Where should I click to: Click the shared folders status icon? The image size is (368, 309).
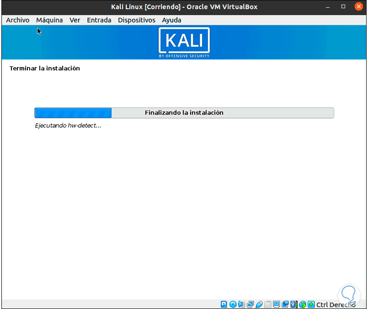point(268,304)
